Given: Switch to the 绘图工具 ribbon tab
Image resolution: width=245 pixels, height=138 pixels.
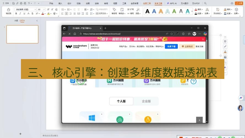Looking at the screenshot, I should pyautogui.click(x=147, y=3).
